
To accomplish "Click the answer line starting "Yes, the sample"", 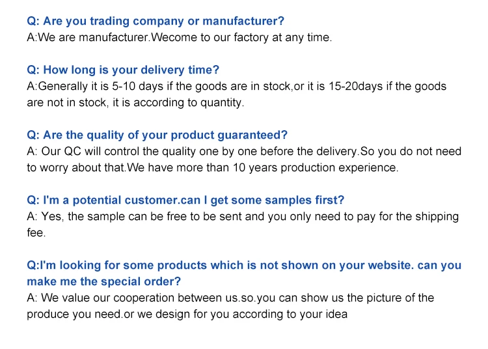I will coord(242,216).
